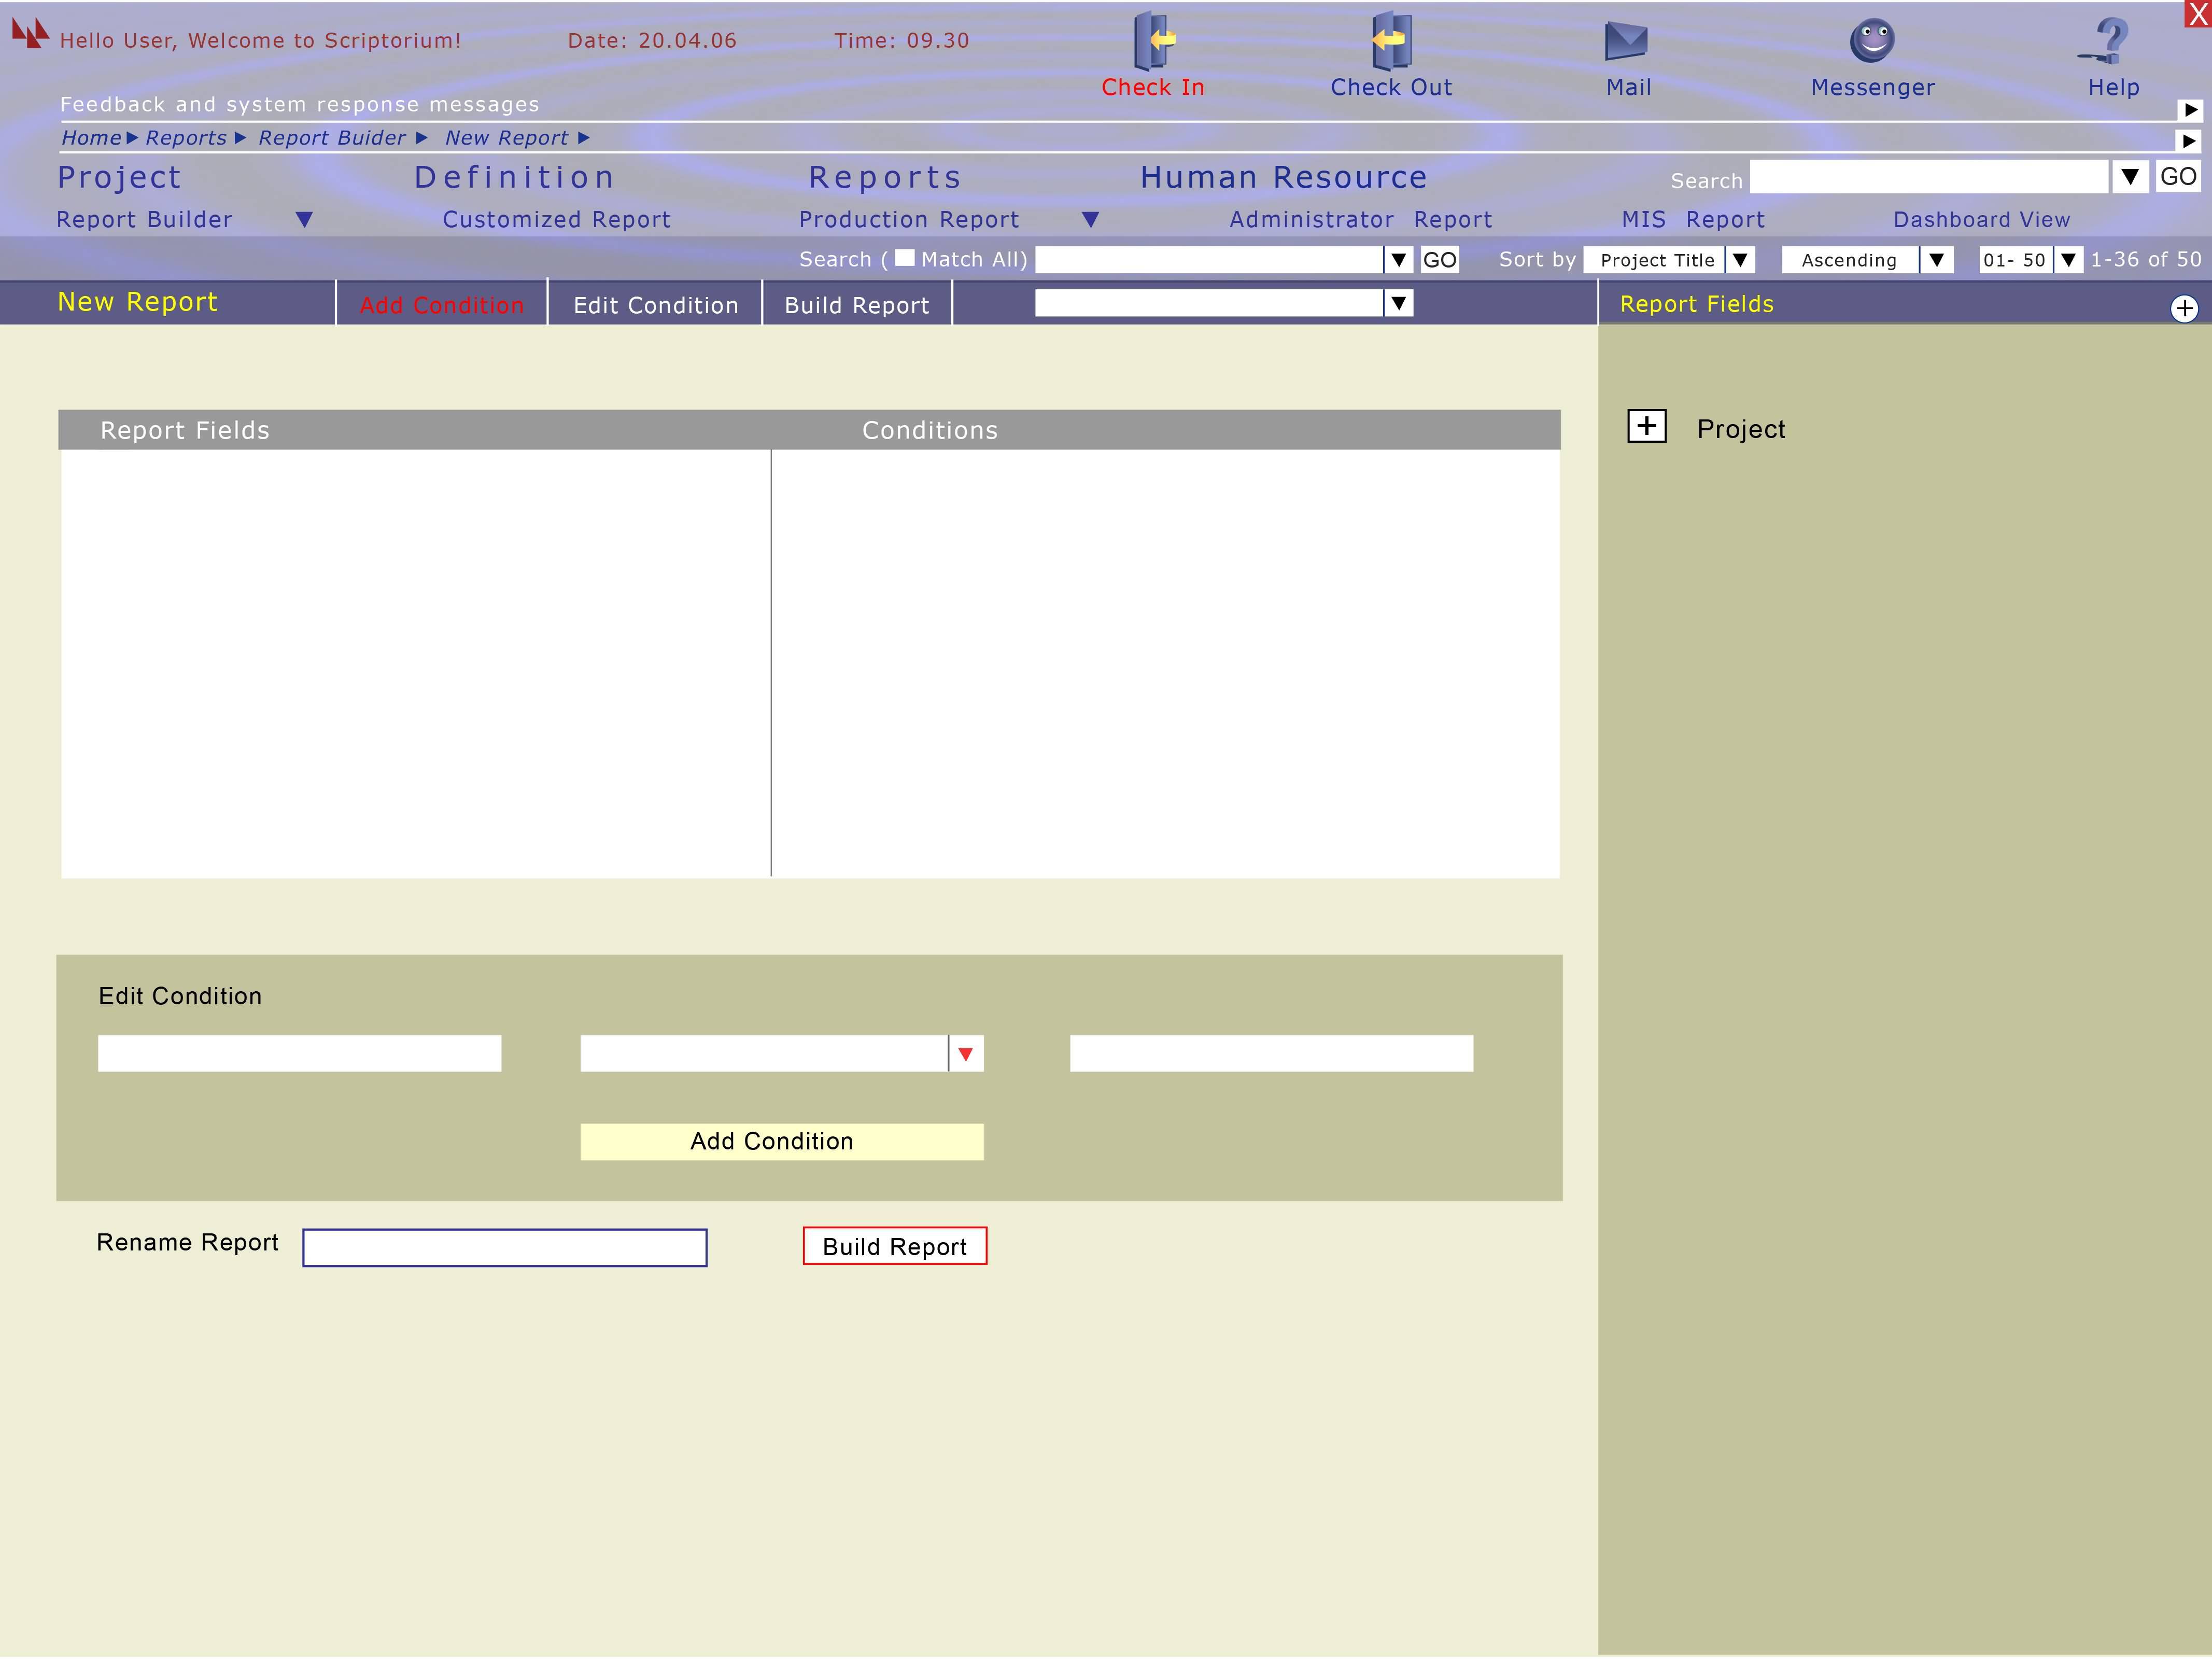Open the Human Resource menu
Image resolution: width=2212 pixels, height=1659 pixels.
click(1283, 178)
